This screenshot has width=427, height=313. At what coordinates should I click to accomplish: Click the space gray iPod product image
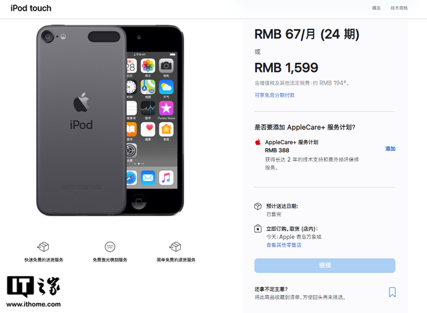coord(110,120)
